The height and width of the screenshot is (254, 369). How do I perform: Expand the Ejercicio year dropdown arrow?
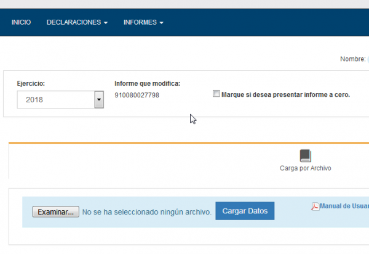(x=98, y=99)
